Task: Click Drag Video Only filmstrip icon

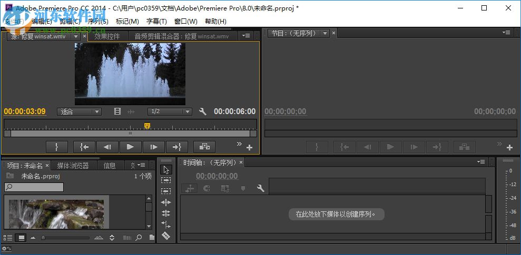Action: coord(117,111)
